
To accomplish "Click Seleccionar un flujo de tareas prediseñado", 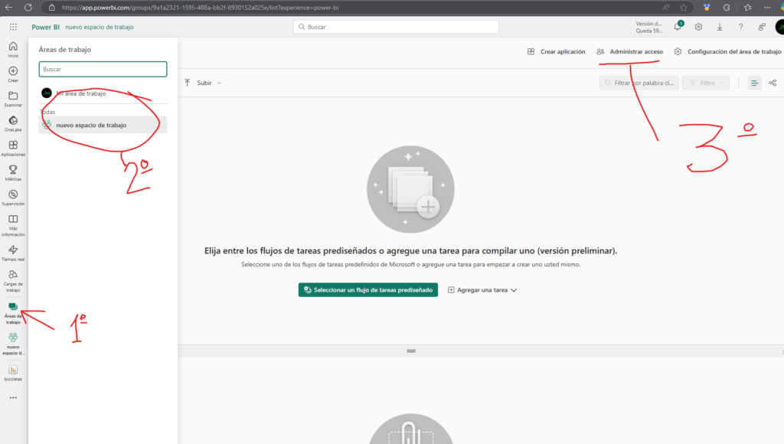I will click(368, 290).
